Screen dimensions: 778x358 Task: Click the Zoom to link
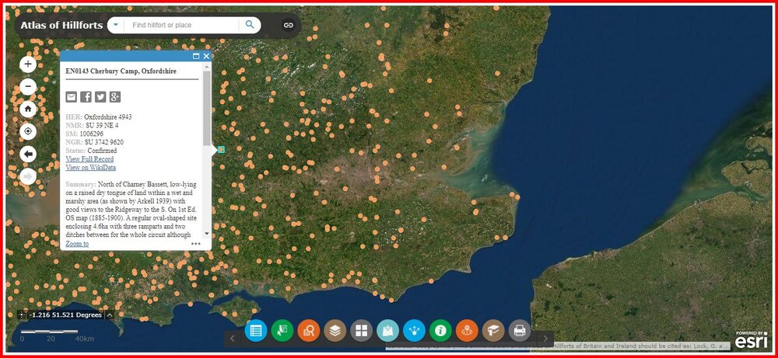tap(77, 244)
